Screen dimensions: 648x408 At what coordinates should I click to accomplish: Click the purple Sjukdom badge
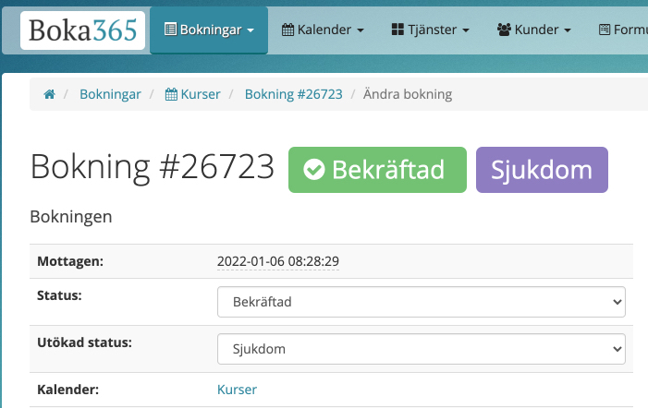pyautogui.click(x=542, y=170)
